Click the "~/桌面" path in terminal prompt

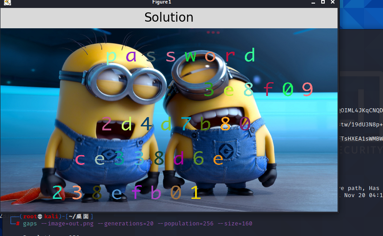79,217
